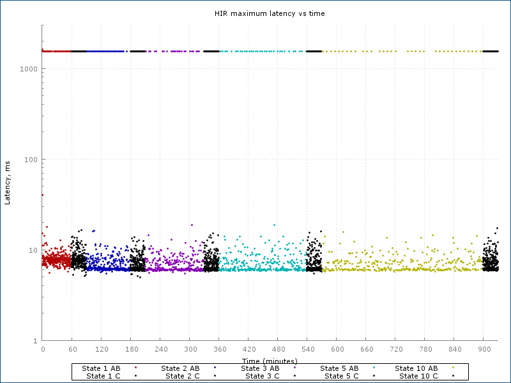Click the 240 tick label on x-axis

(x=161, y=349)
